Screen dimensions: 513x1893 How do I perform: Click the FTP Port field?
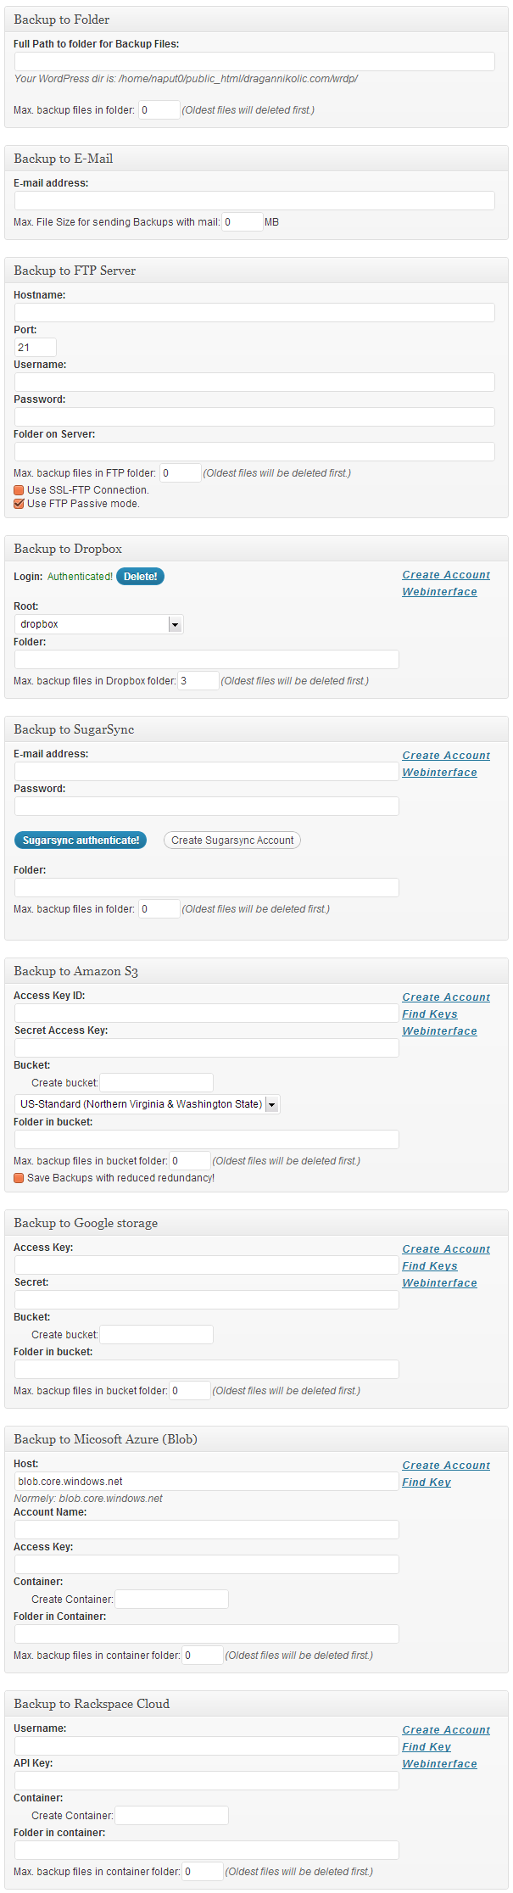click(36, 348)
